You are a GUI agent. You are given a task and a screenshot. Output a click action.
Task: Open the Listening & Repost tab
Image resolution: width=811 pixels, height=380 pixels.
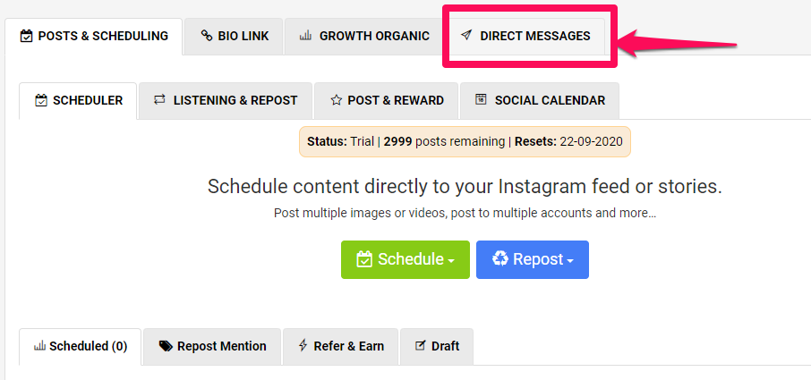coord(226,101)
